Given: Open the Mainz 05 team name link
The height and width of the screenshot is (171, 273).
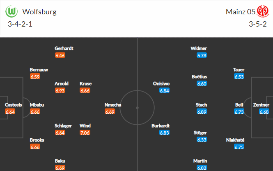Looking at the screenshot, I should [241, 12].
